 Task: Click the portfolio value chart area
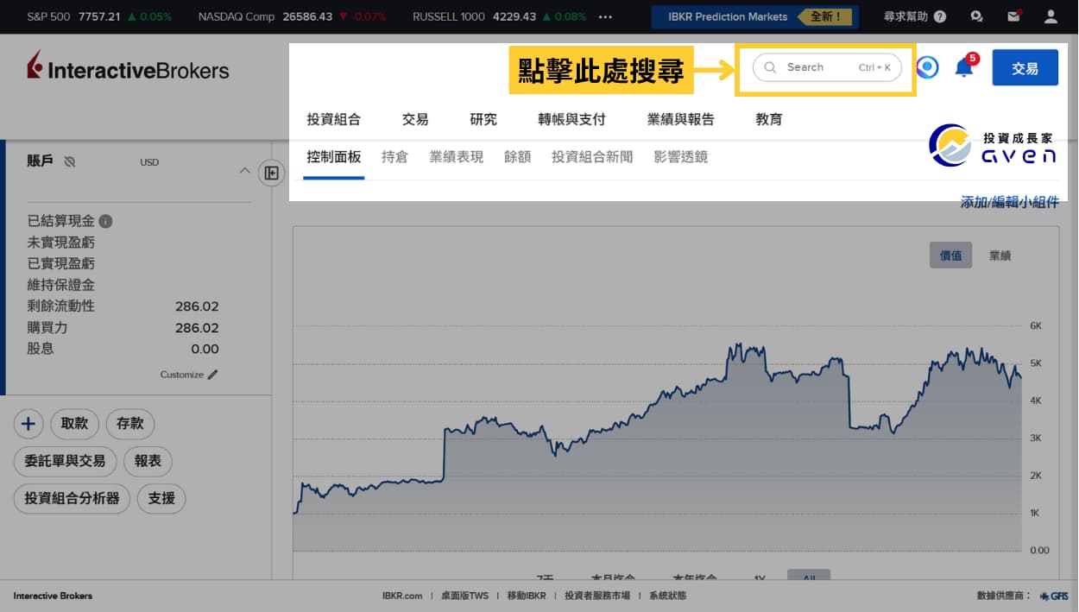point(658,438)
